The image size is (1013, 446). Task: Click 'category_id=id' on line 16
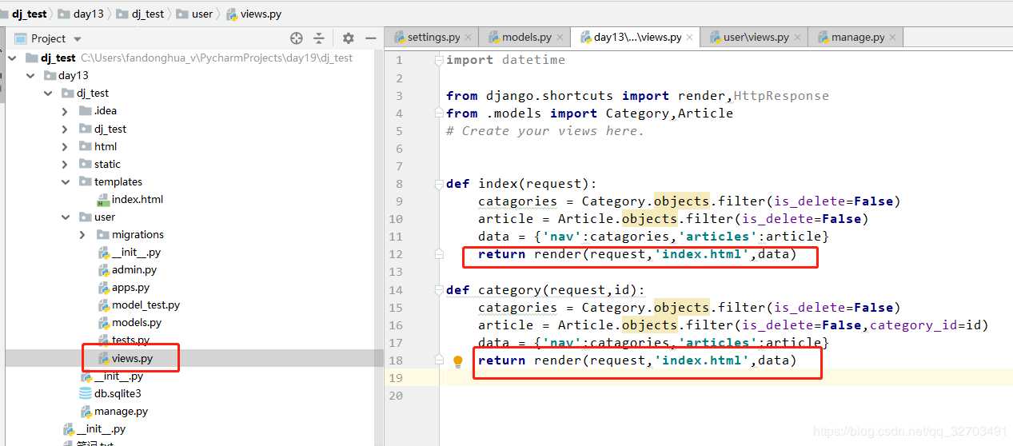coord(925,325)
